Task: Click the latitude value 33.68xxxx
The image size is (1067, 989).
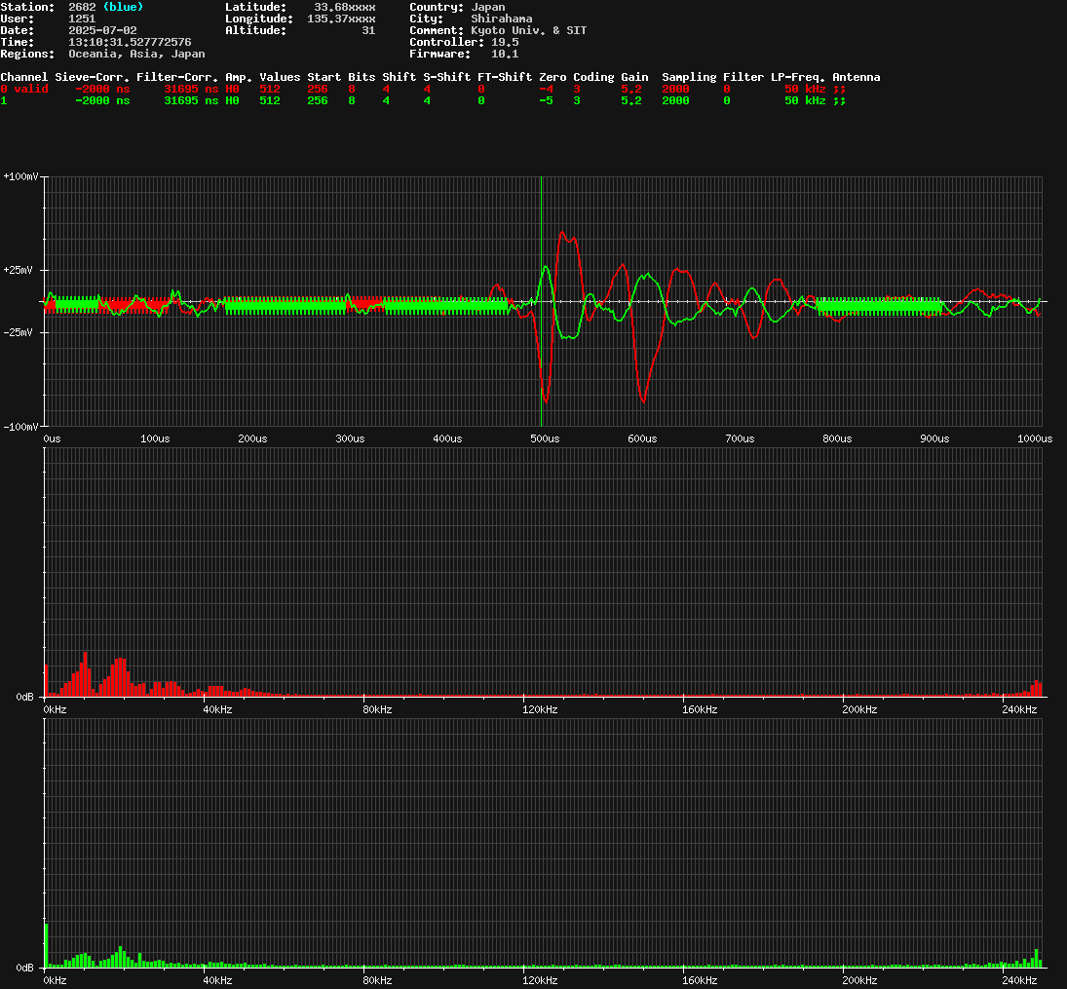Action: click(344, 7)
